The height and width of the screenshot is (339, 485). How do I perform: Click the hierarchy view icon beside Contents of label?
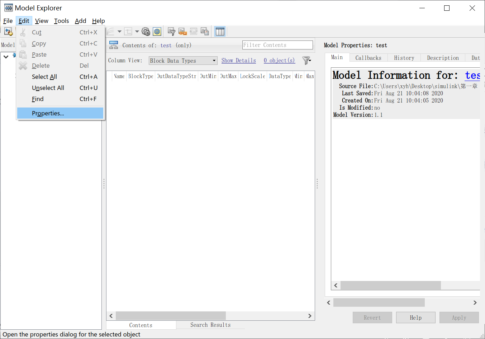tap(114, 45)
